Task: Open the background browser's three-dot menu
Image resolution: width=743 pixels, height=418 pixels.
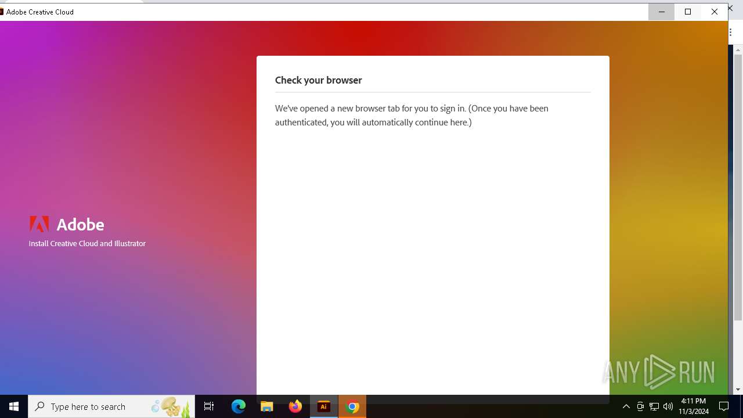Action: pos(731,33)
